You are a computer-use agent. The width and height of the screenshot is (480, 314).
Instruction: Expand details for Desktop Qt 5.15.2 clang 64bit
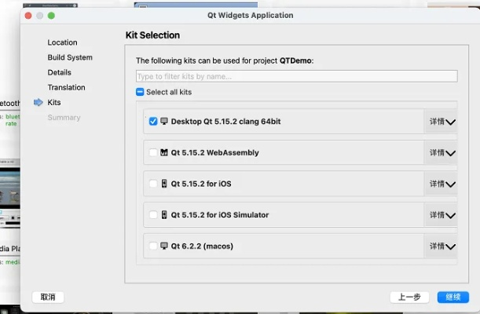click(442, 122)
